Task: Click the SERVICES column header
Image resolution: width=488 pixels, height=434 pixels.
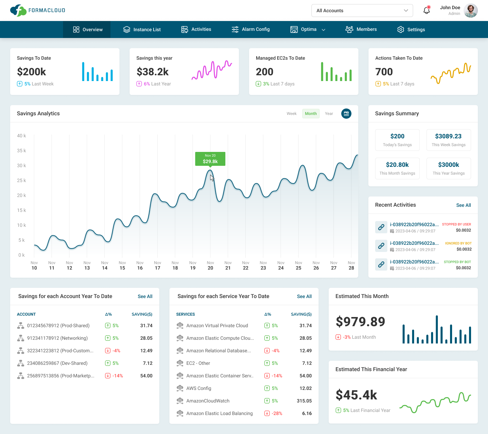Action: coord(185,314)
